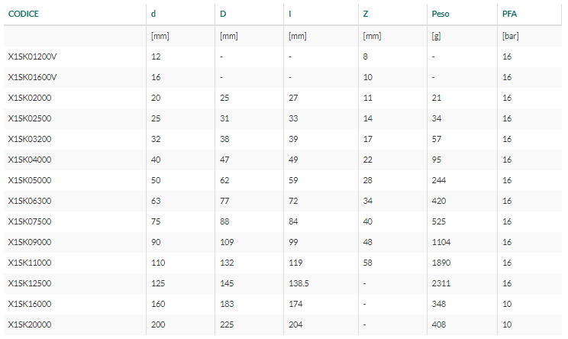Select product code X1SK01200V
Viewport: 568px width, 339px height.
33,56
